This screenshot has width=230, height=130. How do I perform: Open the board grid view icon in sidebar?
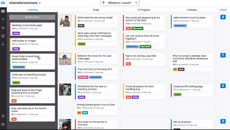[x=3, y=11]
